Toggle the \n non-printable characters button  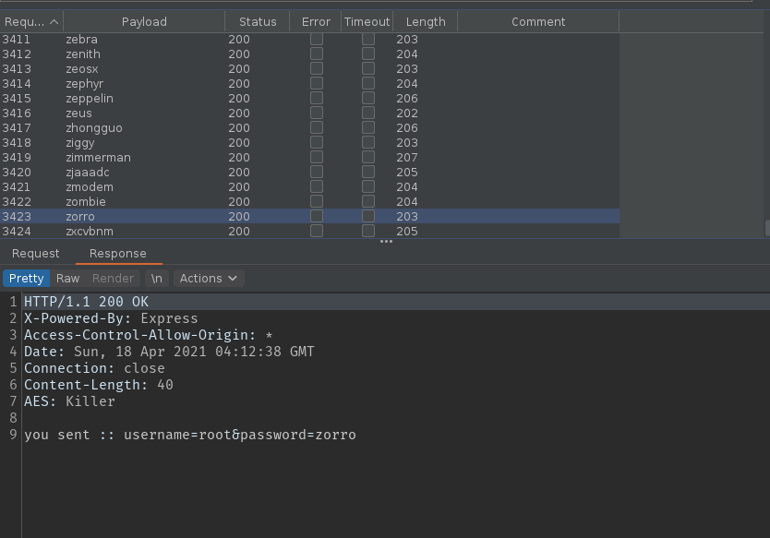coord(157,278)
